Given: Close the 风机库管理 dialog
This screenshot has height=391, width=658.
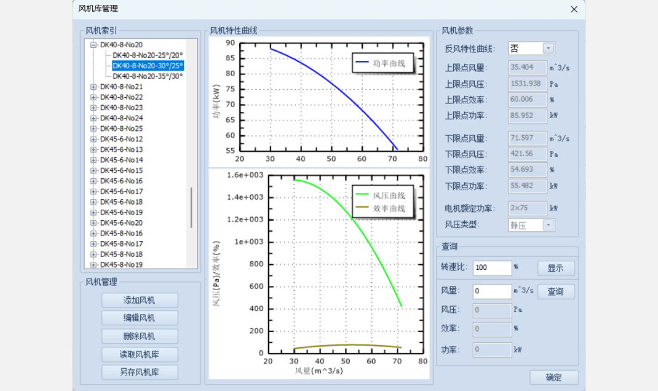Looking at the screenshot, I should point(574,9).
